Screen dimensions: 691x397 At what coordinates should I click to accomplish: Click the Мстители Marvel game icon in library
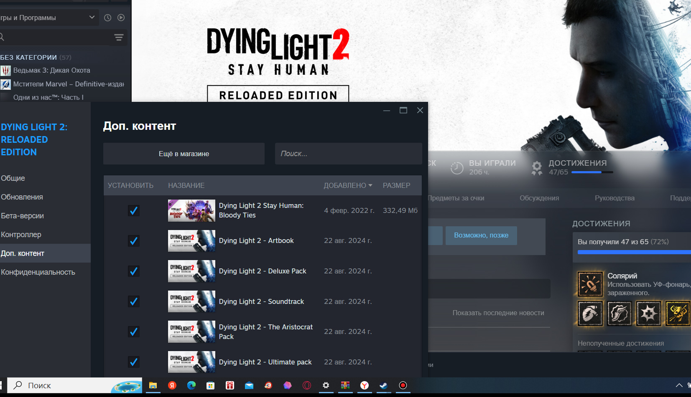[x=5, y=84]
